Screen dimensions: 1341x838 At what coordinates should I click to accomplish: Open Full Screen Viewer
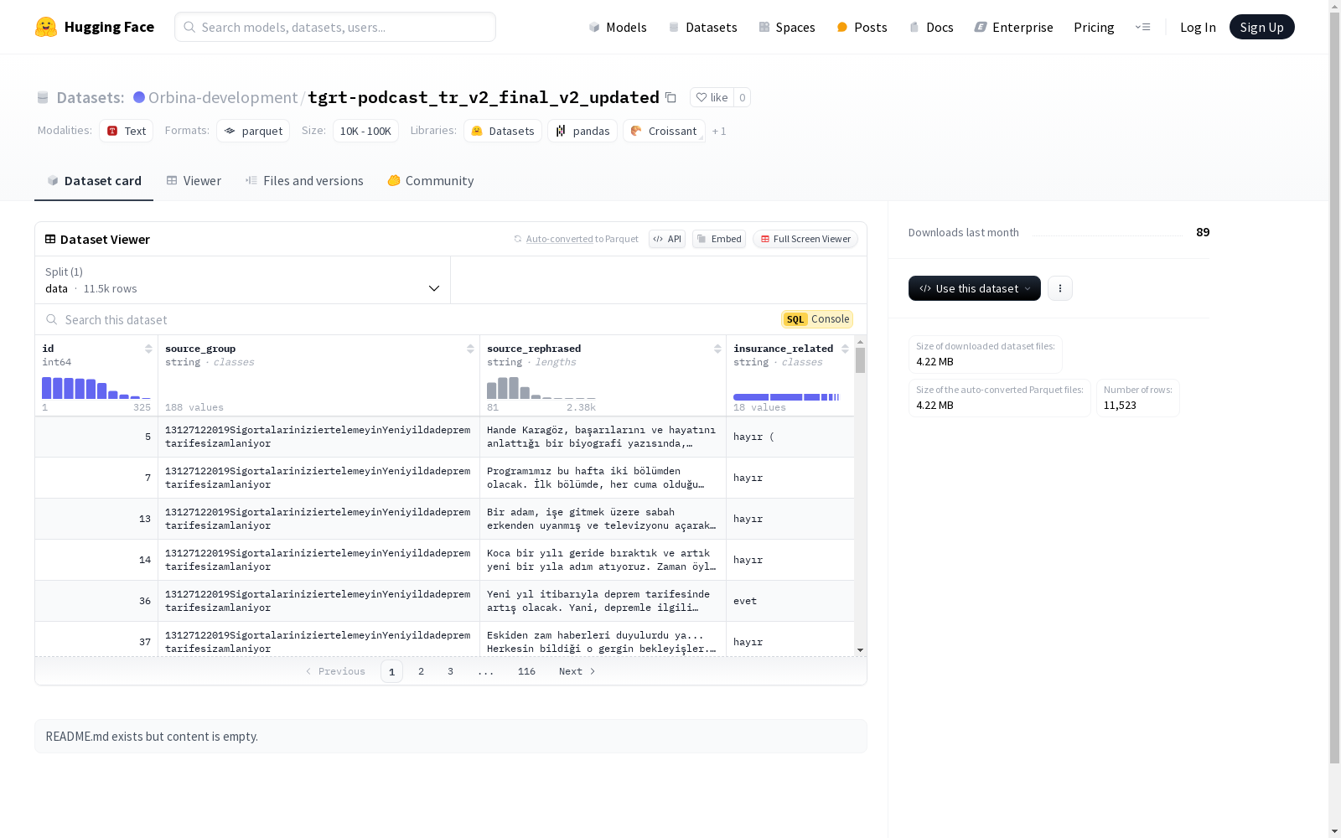tap(805, 239)
